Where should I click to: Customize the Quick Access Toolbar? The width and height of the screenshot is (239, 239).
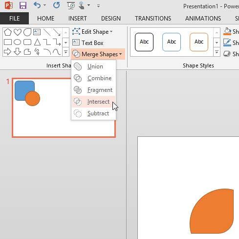click(x=98, y=6)
